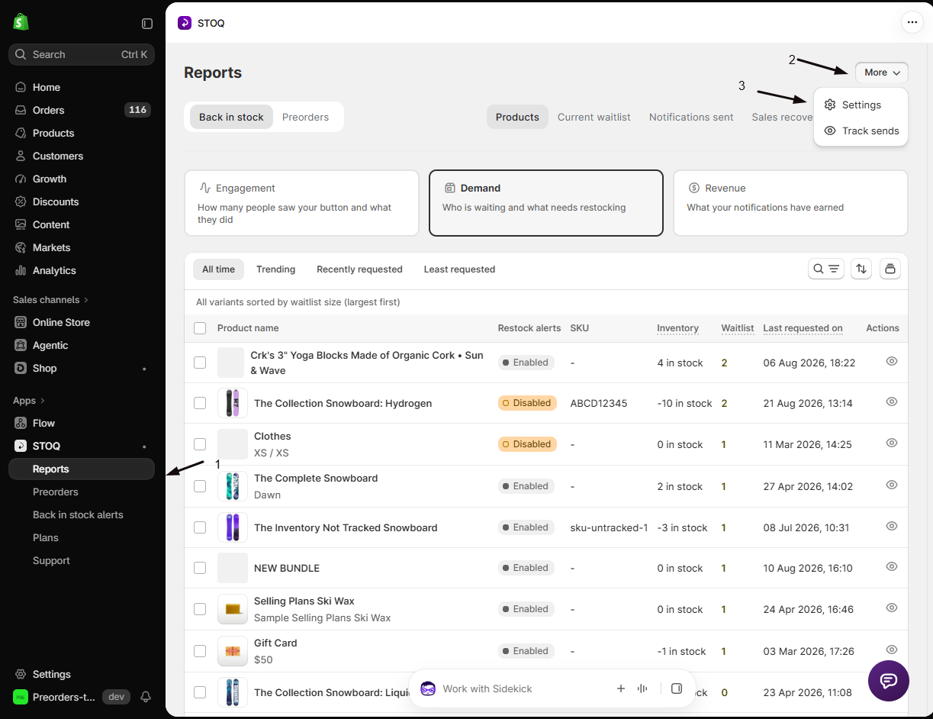
Task: Click the sort arrows icon button
Action: (861, 269)
